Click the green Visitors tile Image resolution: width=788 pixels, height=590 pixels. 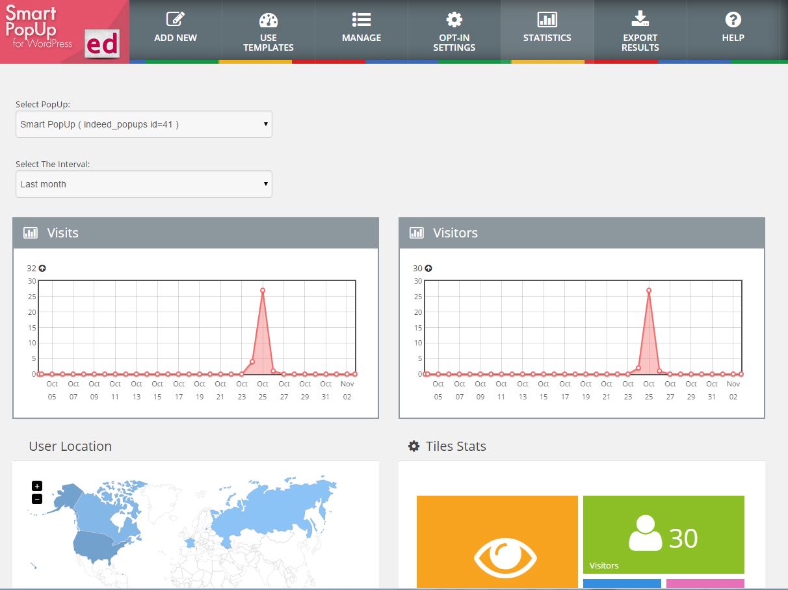(x=663, y=535)
